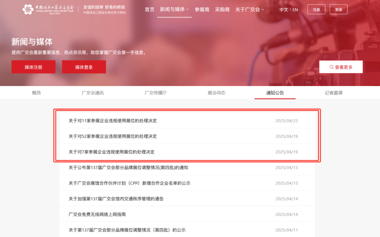The height and width of the screenshot is (237, 380).
Task: Switch language to EN
Action: 295,9
